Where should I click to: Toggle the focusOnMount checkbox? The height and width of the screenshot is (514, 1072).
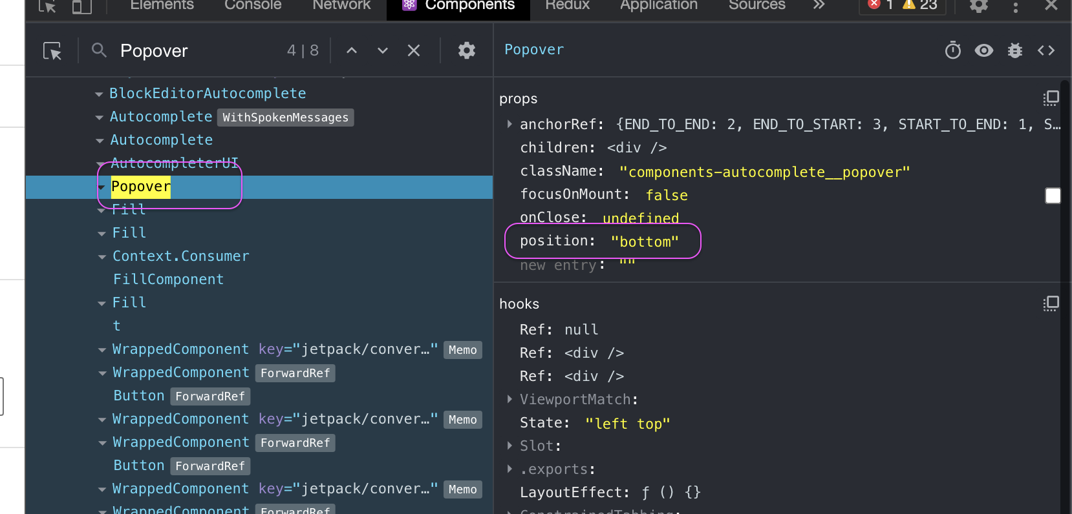(1053, 195)
